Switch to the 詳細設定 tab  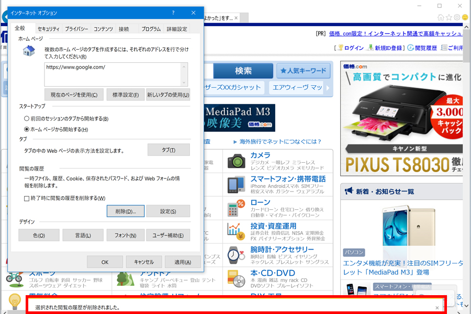pos(177,29)
